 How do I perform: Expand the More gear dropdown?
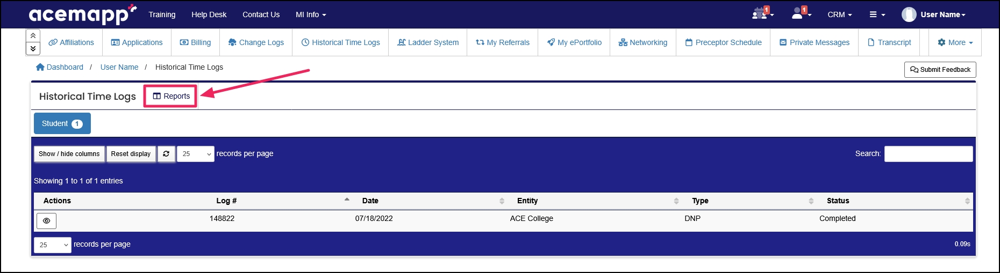pyautogui.click(x=955, y=42)
